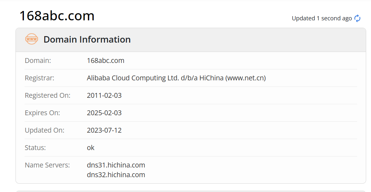Click the Expires On date 2025-02-03

104,113
